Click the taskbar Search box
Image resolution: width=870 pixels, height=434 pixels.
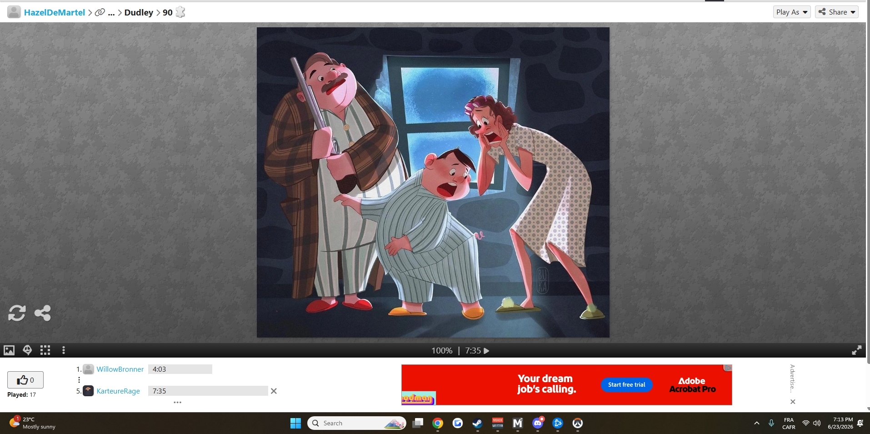pos(357,424)
